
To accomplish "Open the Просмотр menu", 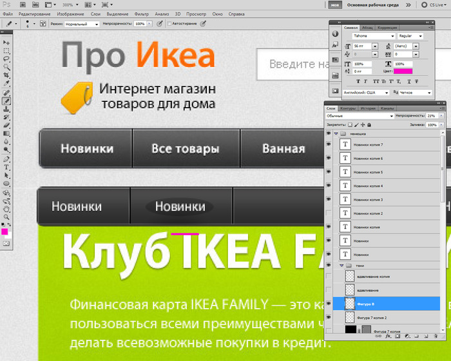I will click(x=196, y=14).
